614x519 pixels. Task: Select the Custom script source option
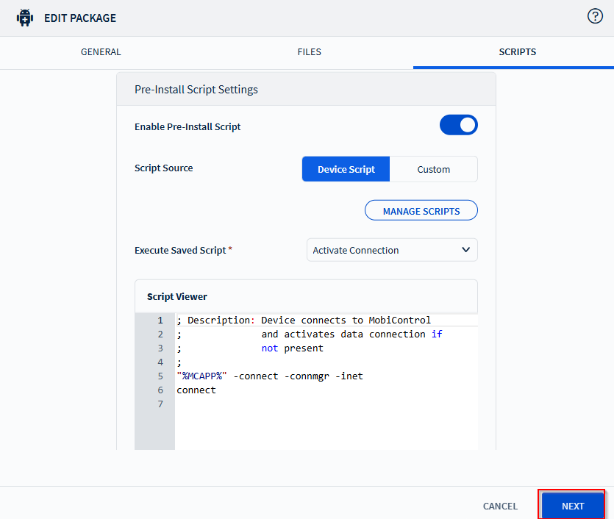(x=433, y=169)
